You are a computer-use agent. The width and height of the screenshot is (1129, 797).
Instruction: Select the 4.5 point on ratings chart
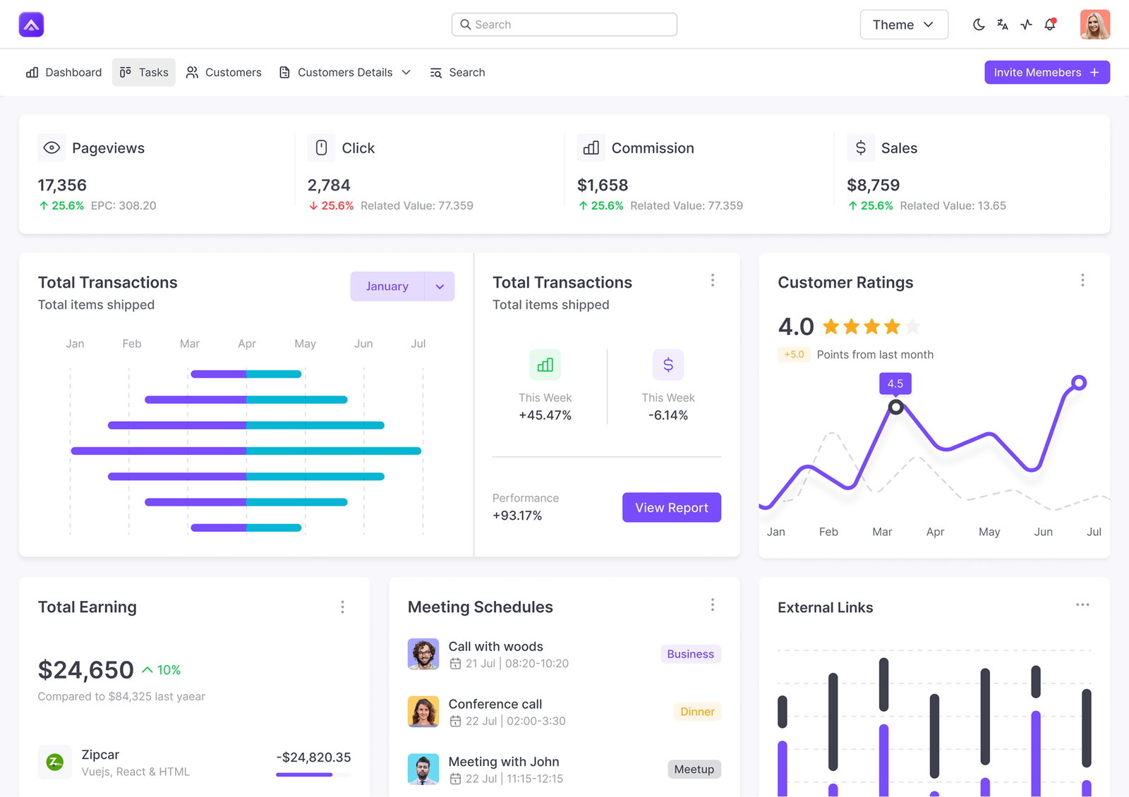(895, 407)
